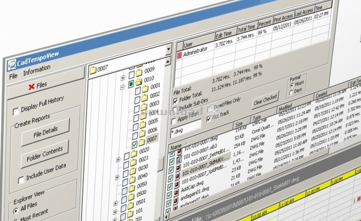Click the folder icon beside subfolder 0006

point(142,133)
